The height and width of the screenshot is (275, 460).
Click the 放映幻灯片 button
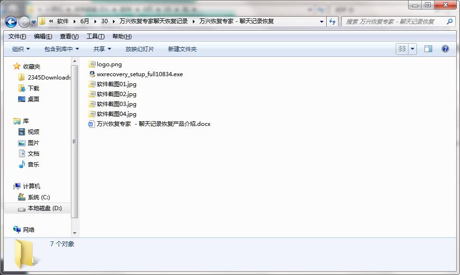point(139,49)
